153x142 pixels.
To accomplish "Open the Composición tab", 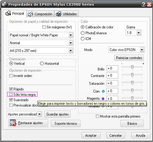I will pos(40,14).
